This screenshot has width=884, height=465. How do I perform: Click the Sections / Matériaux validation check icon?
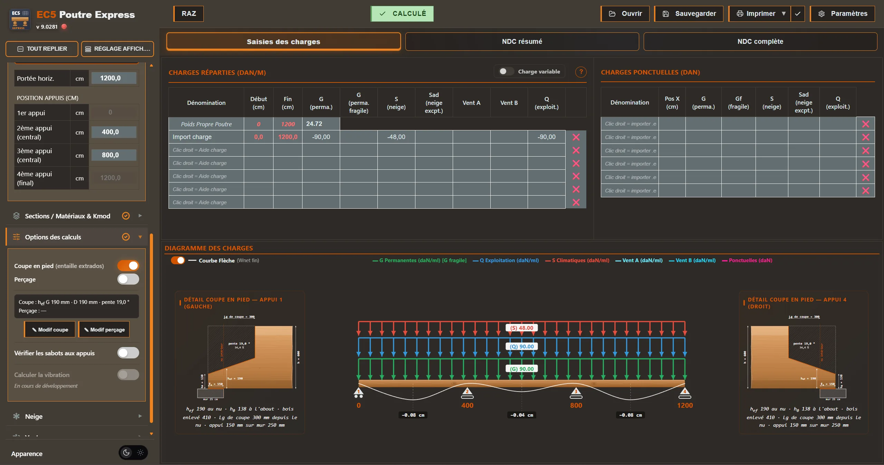coord(126,216)
